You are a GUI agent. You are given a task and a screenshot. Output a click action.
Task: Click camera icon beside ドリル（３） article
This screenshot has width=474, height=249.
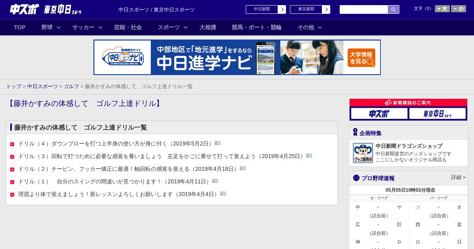click(309, 156)
